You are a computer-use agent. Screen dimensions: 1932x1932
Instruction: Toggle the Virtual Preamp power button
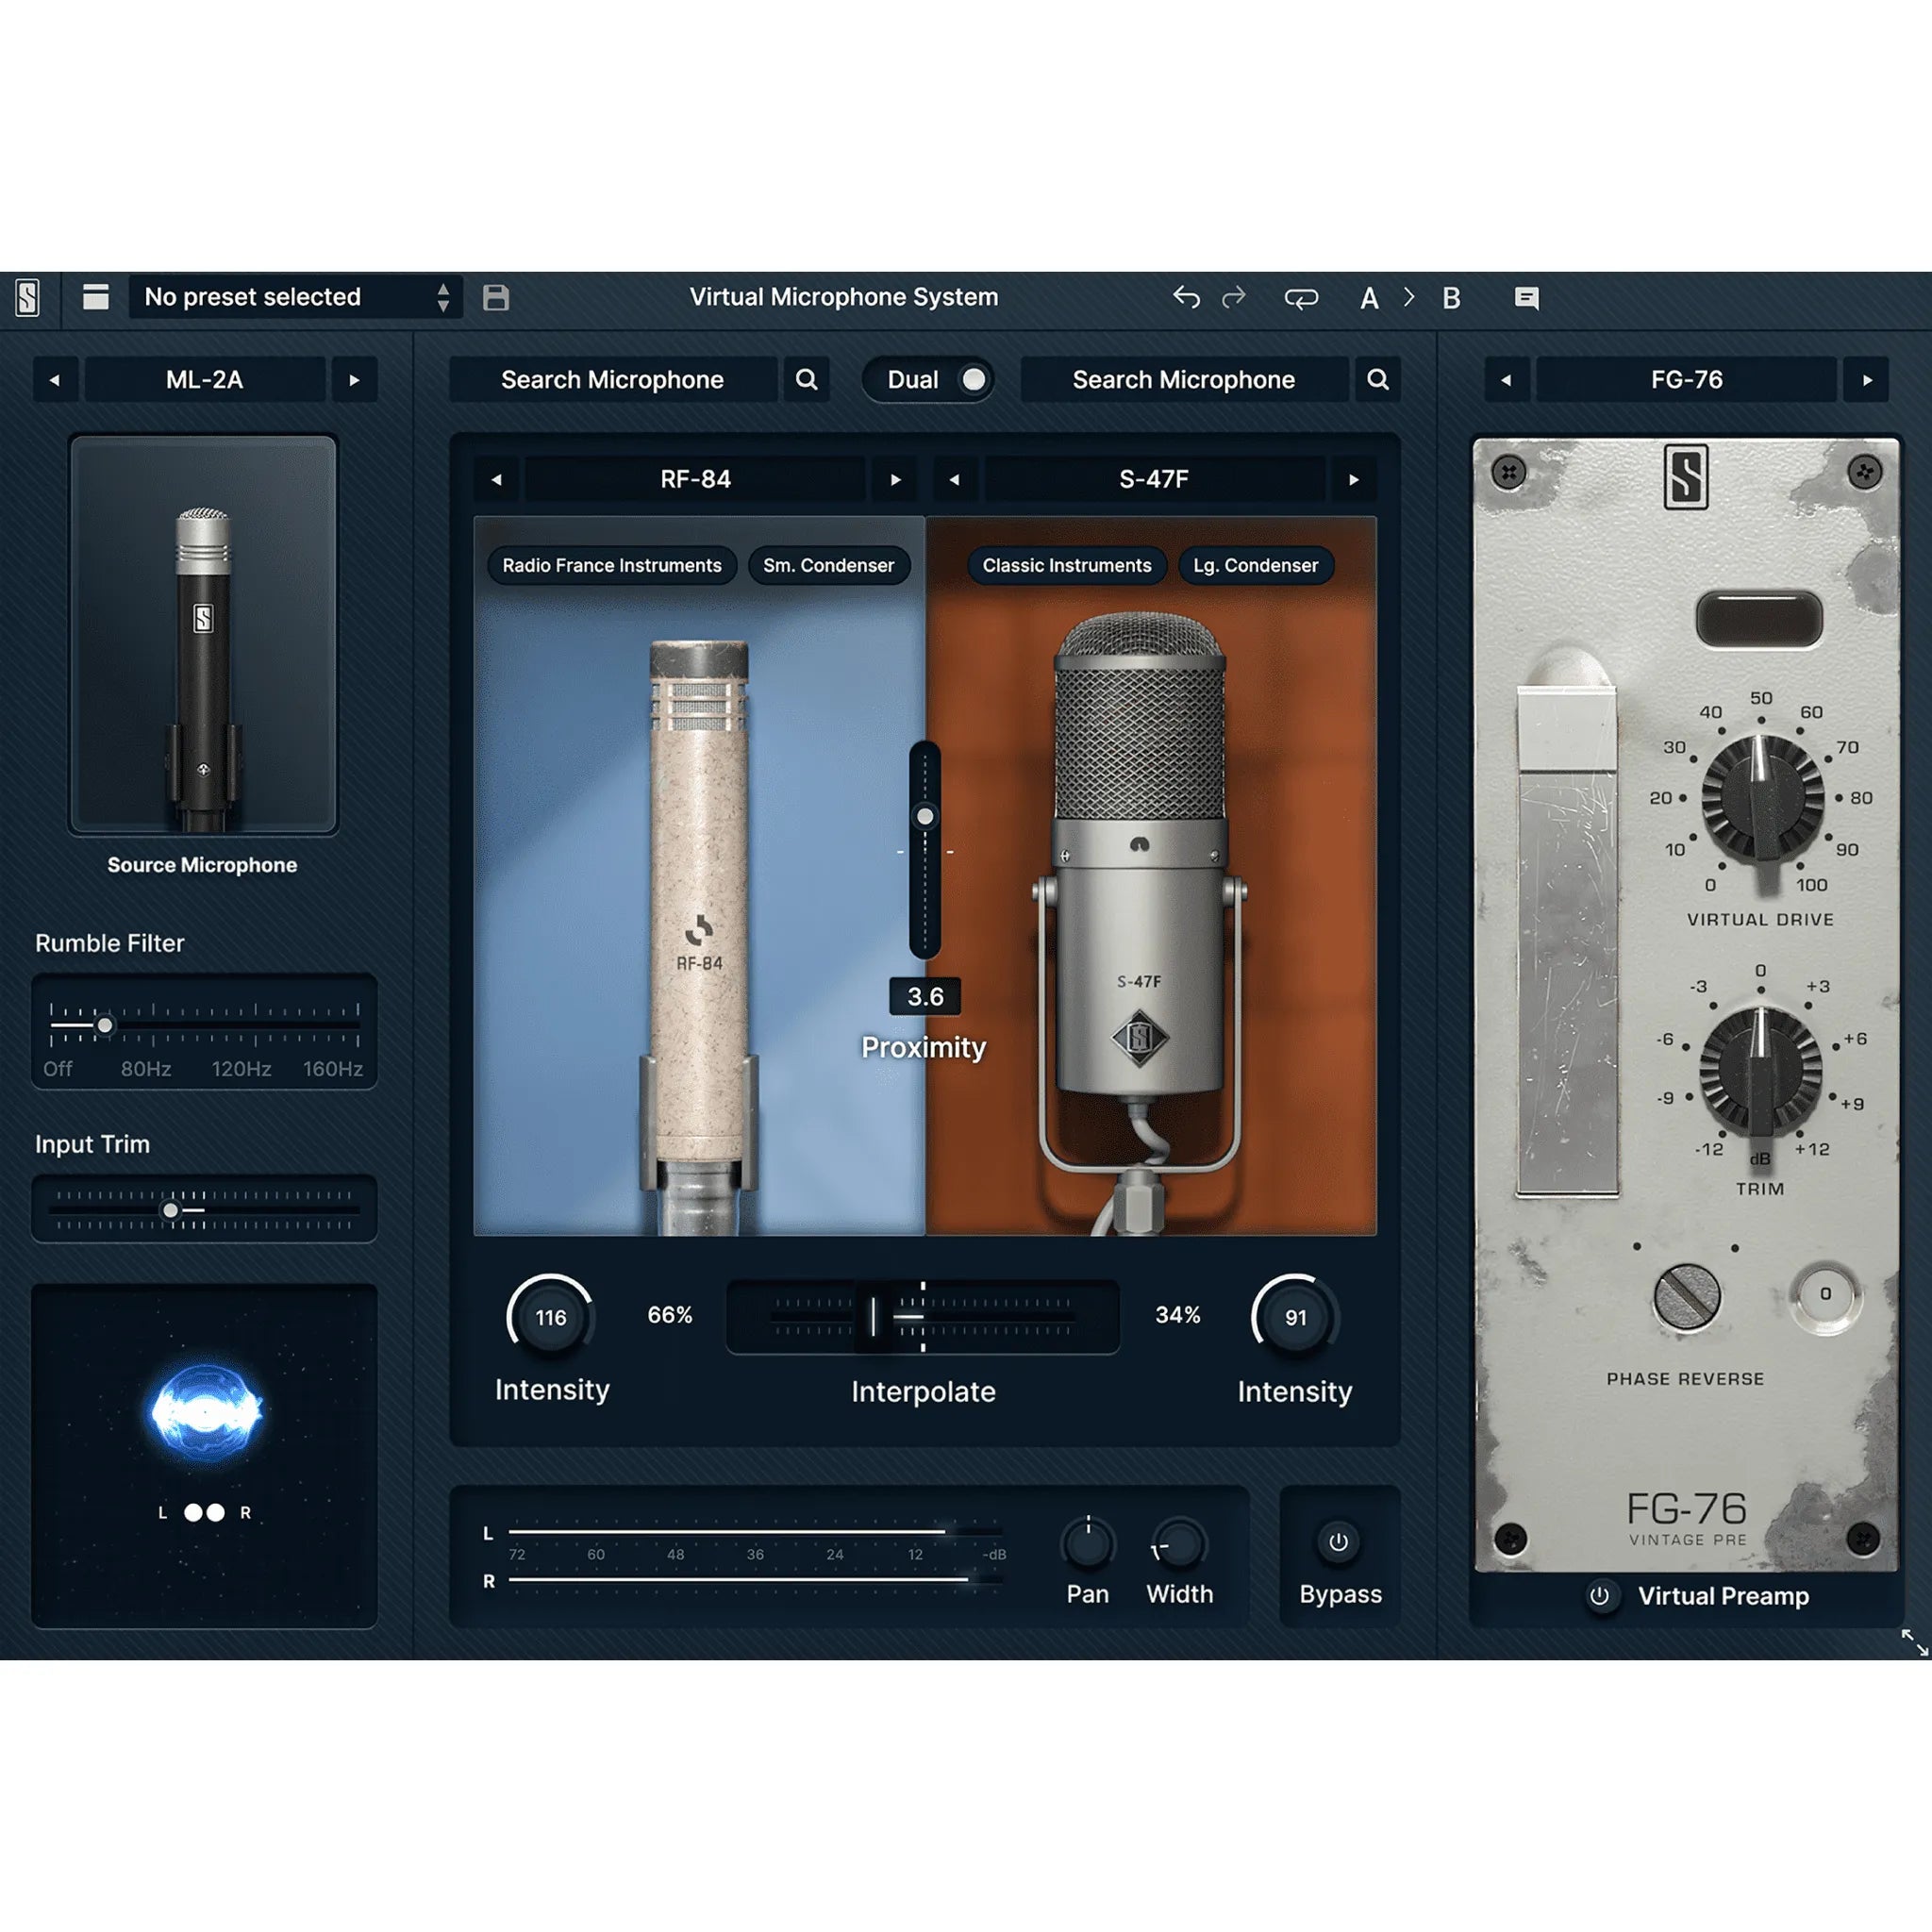(1601, 1596)
